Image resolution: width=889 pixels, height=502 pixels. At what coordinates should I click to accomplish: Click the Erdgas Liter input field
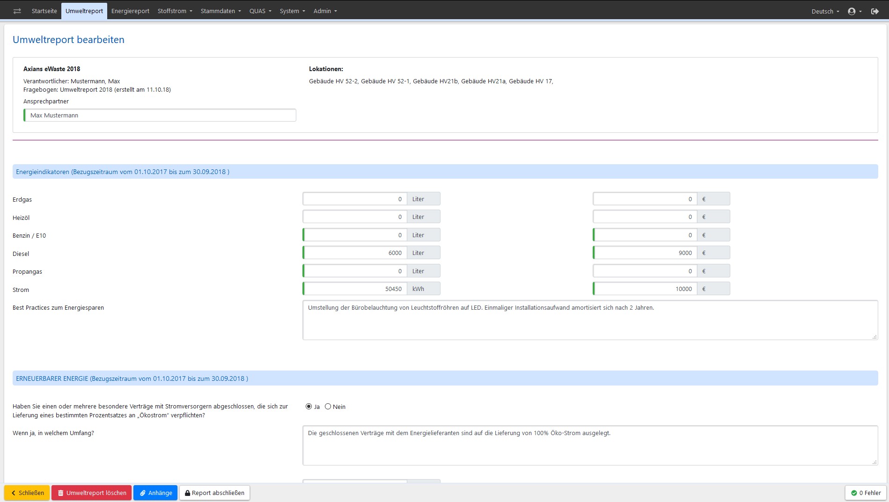pos(354,199)
